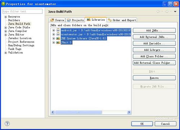Select the android.jar list entry
This screenshot has height=130, width=180.
(x=96, y=30)
